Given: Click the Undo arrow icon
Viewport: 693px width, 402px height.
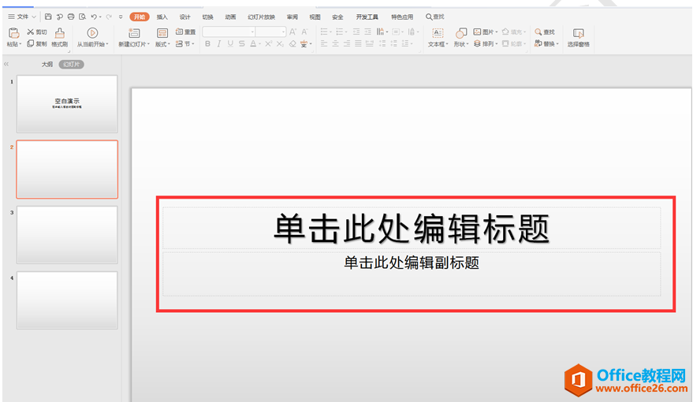Looking at the screenshot, I should (94, 17).
